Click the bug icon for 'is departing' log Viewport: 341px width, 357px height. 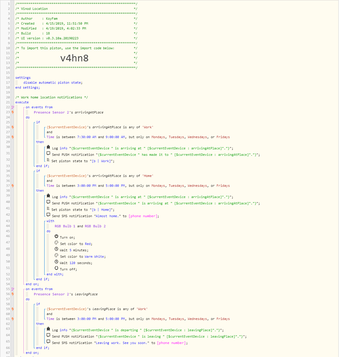[48, 329]
